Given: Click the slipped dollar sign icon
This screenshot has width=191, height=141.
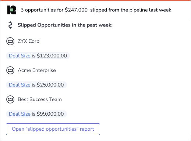Looking at the screenshot, I should tap(10, 25).
